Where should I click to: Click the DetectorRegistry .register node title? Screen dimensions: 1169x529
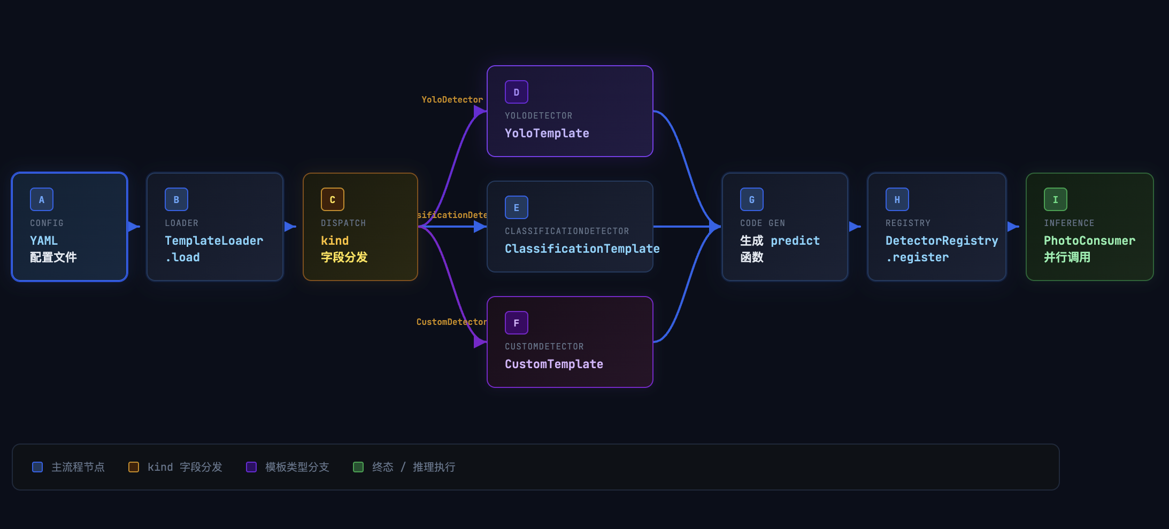pyautogui.click(x=942, y=249)
